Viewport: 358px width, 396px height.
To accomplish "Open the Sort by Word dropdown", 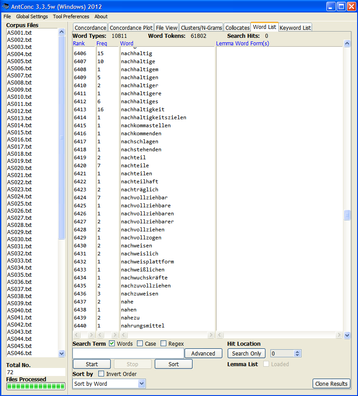I will point(141,384).
